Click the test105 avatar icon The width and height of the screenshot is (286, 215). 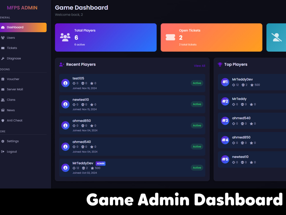pos(65,83)
